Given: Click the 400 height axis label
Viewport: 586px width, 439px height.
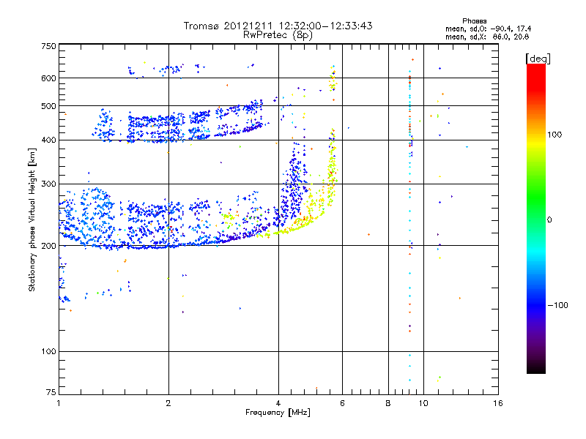Looking at the screenshot, I should point(48,140).
